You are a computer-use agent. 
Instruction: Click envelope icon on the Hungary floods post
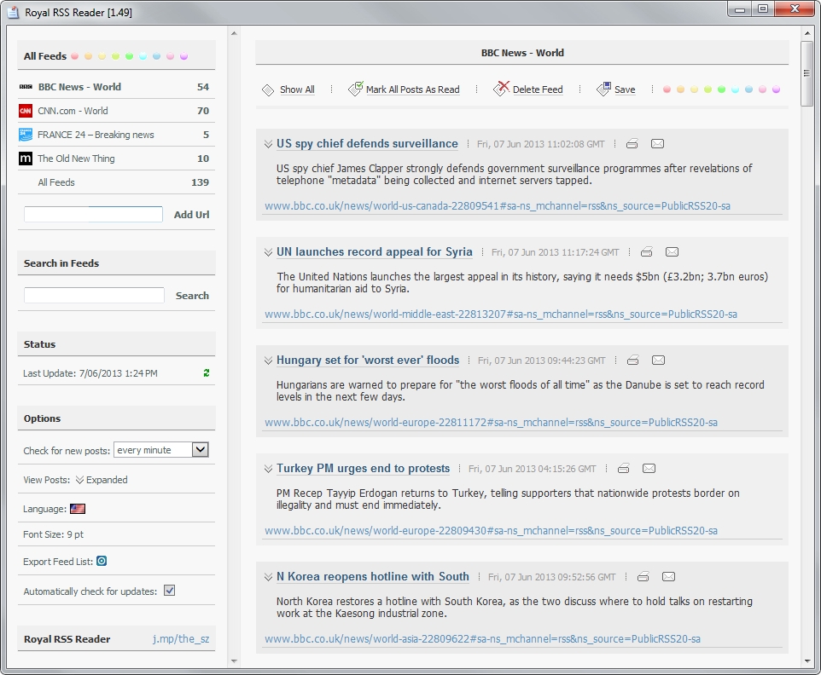(x=658, y=361)
